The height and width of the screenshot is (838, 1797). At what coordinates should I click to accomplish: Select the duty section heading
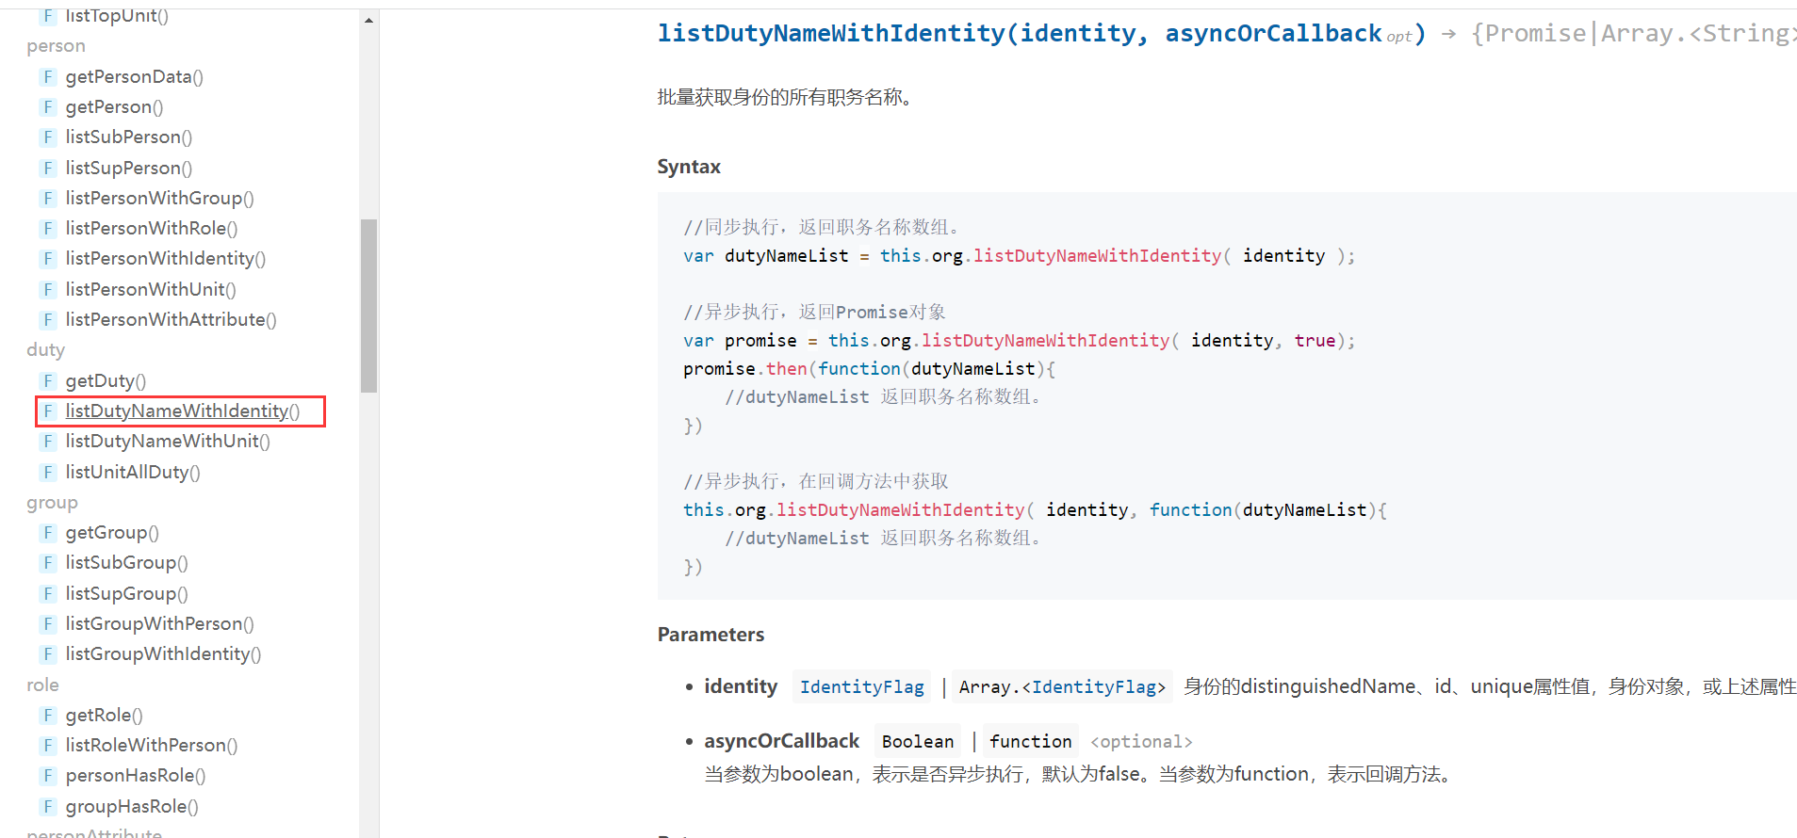tap(45, 350)
